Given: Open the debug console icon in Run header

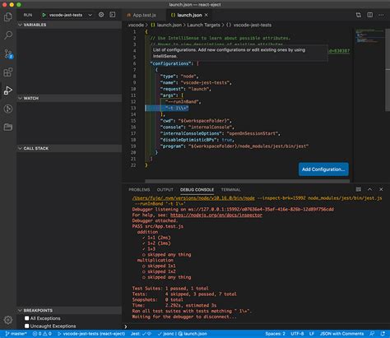Looking at the screenshot, I should point(113,15).
